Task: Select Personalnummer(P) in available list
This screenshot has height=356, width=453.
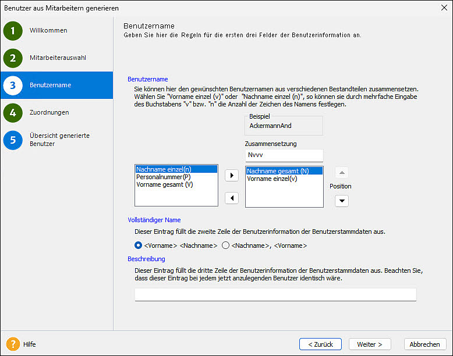Action: 162,177
